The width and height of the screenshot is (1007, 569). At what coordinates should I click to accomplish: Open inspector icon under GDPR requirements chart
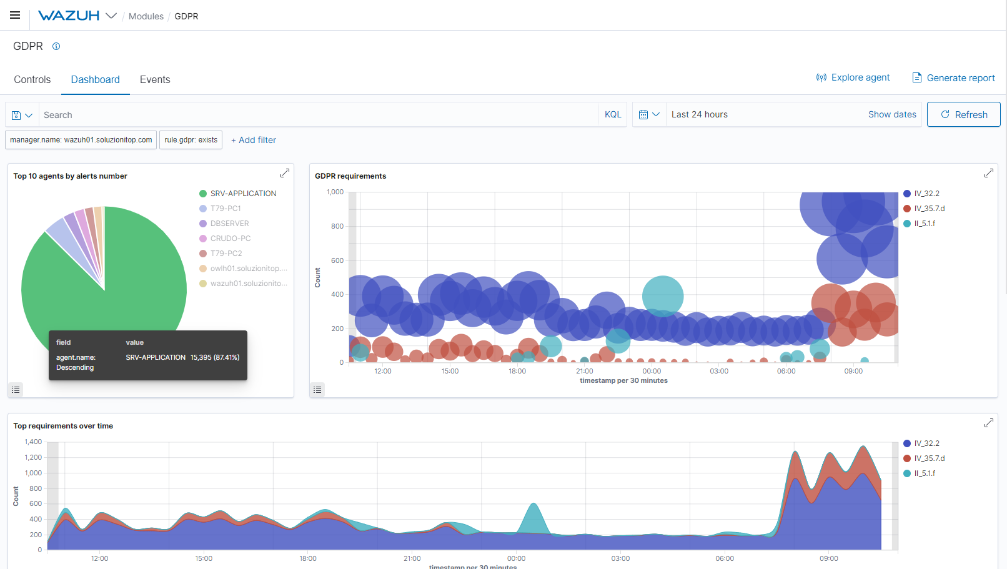click(x=317, y=389)
